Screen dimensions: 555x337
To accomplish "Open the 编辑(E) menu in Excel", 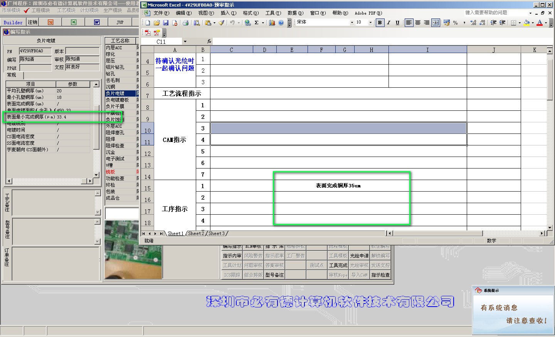I will point(184,13).
